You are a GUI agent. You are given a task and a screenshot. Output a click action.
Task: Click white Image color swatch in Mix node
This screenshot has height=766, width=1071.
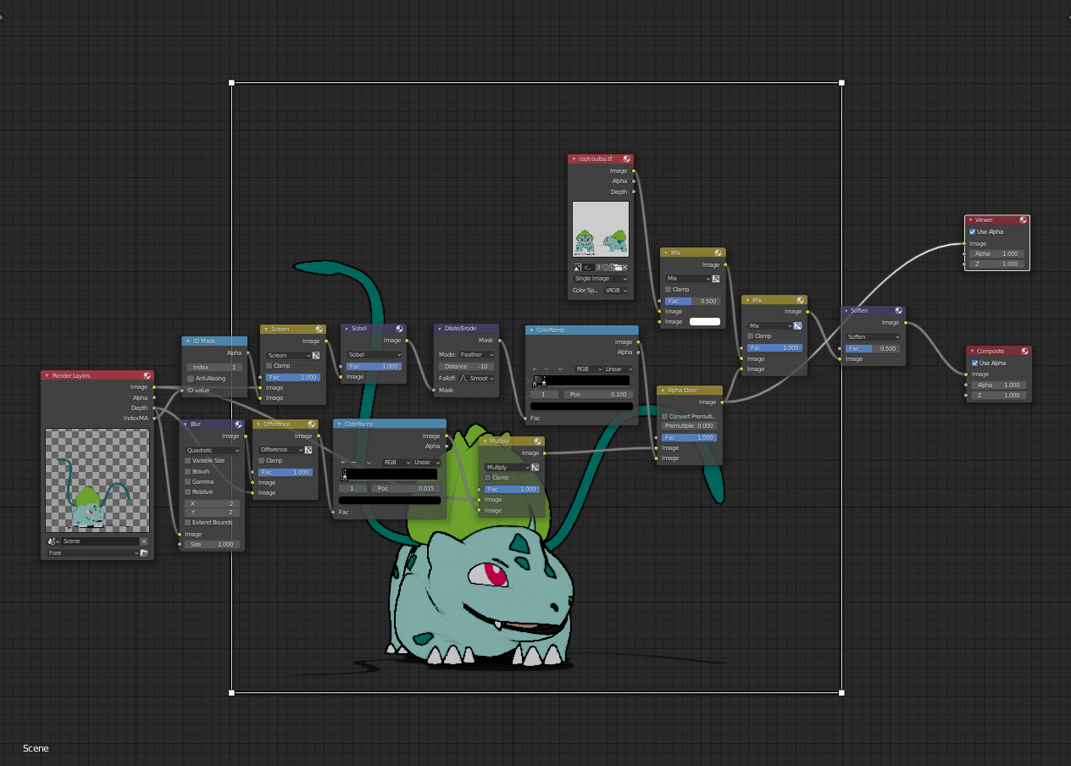[x=705, y=322]
